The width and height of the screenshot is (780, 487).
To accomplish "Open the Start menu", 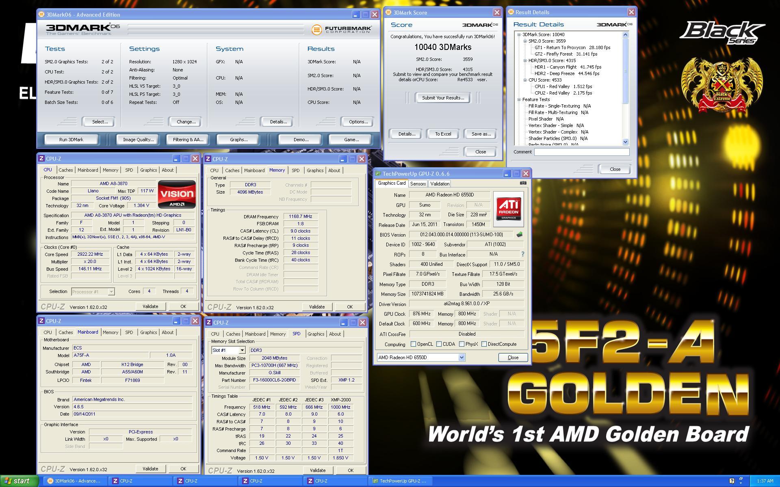I will (x=19, y=481).
